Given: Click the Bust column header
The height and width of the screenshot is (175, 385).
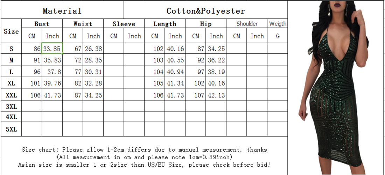Looking at the screenshot, I should (42, 24).
